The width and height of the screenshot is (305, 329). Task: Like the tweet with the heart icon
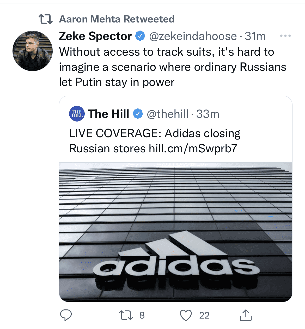click(x=186, y=315)
